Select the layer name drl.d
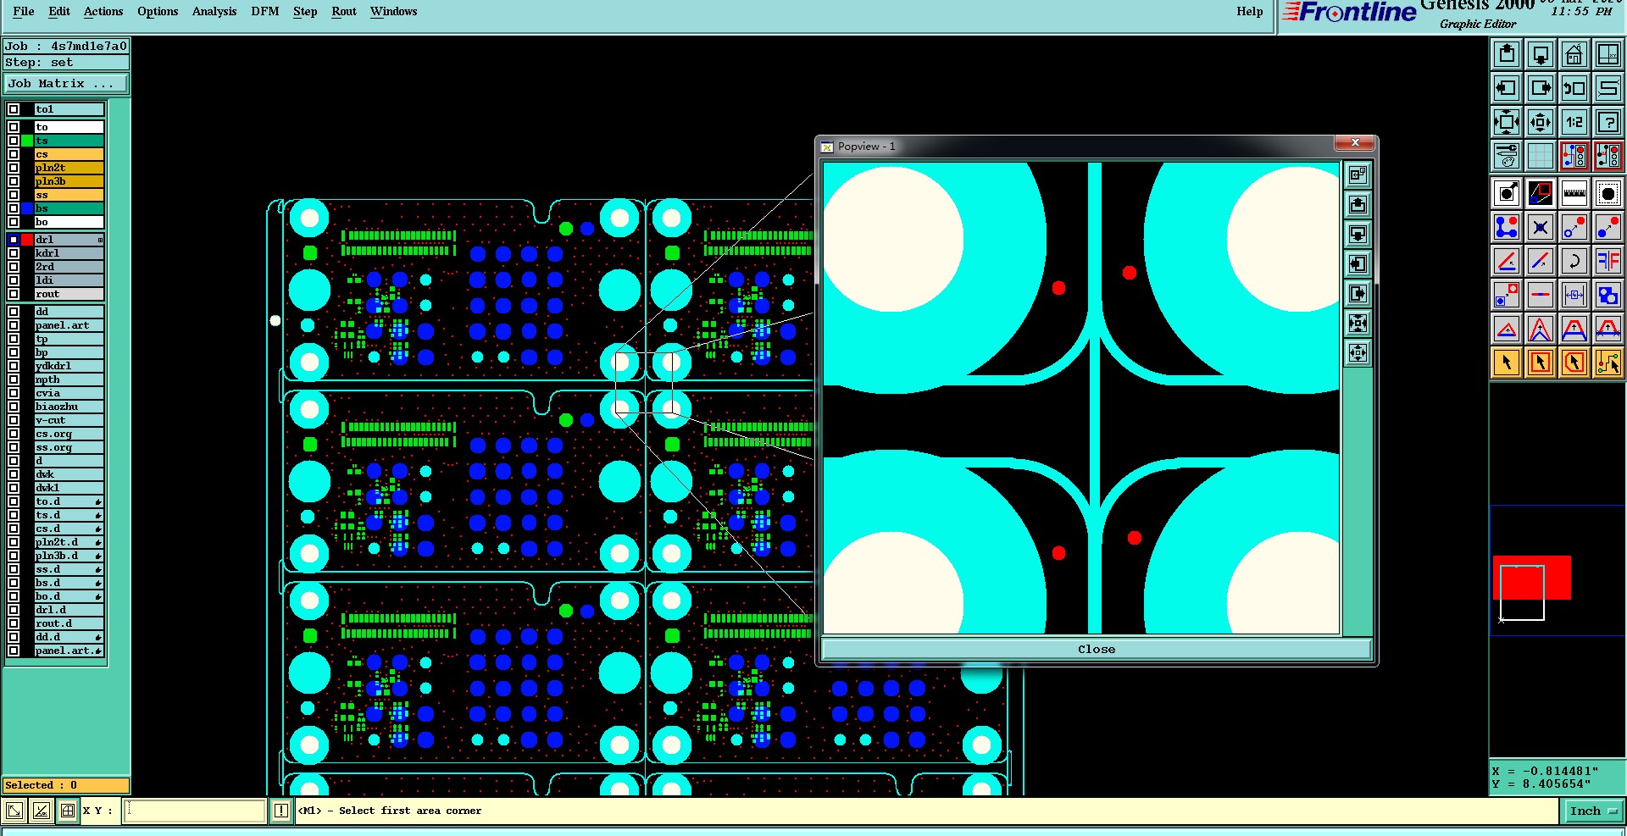Image resolution: width=1627 pixels, height=836 pixels. click(x=69, y=610)
